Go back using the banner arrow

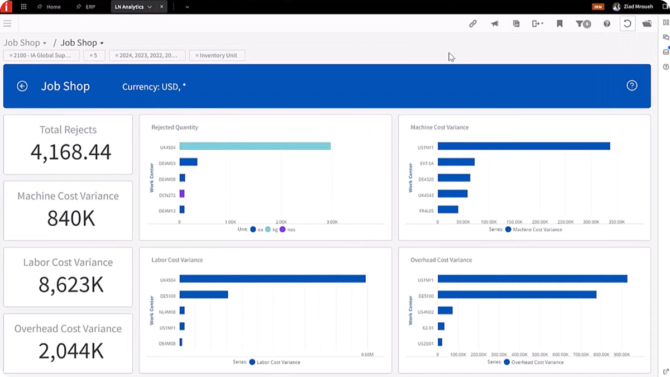point(22,86)
